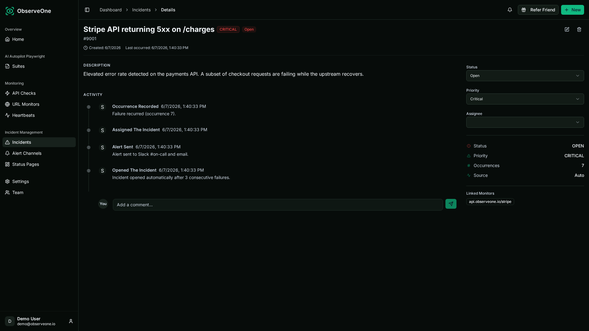Open Team page
This screenshot has height=331, width=589.
(x=39, y=192)
